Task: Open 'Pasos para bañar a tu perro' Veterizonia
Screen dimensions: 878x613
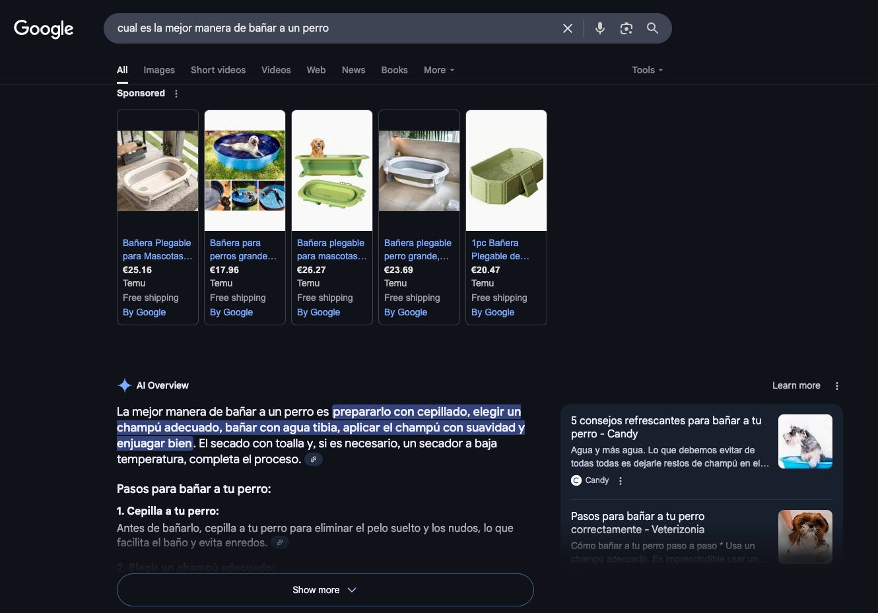Action: [638, 523]
